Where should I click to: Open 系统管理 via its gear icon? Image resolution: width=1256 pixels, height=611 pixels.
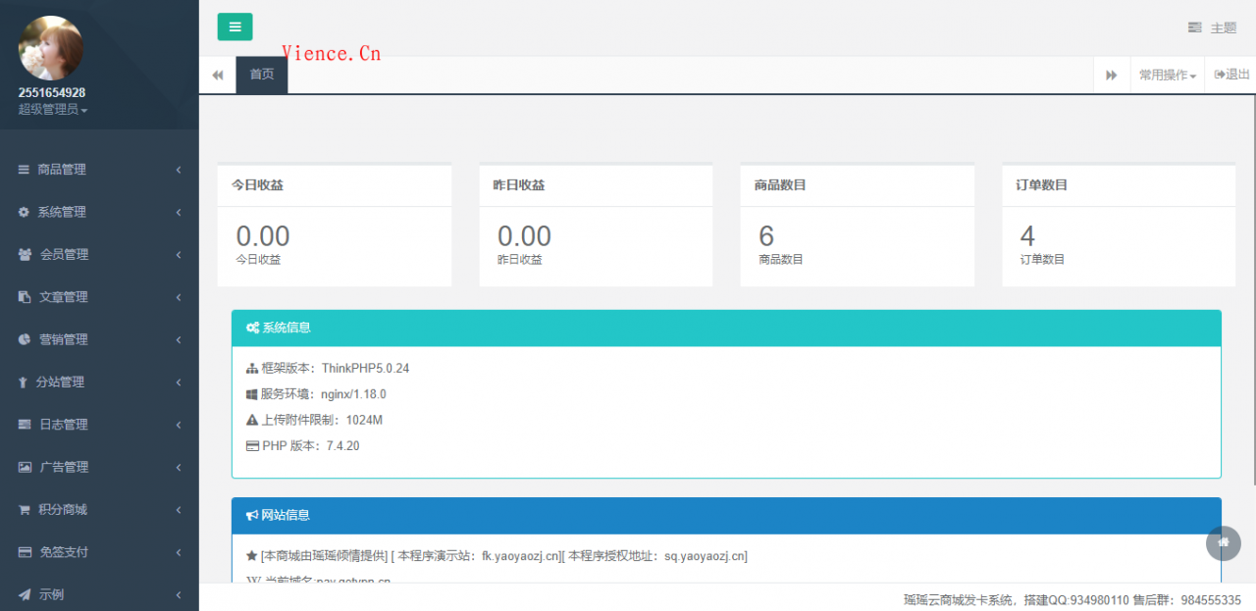point(23,212)
